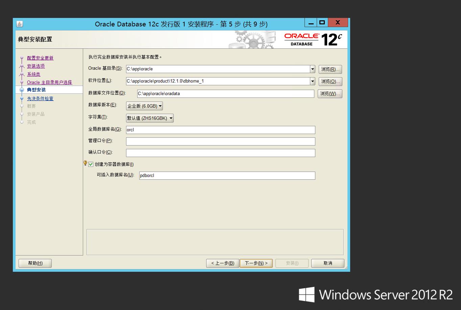Click the description text 执行完全数据库安装并执行基本配置

pos(125,57)
